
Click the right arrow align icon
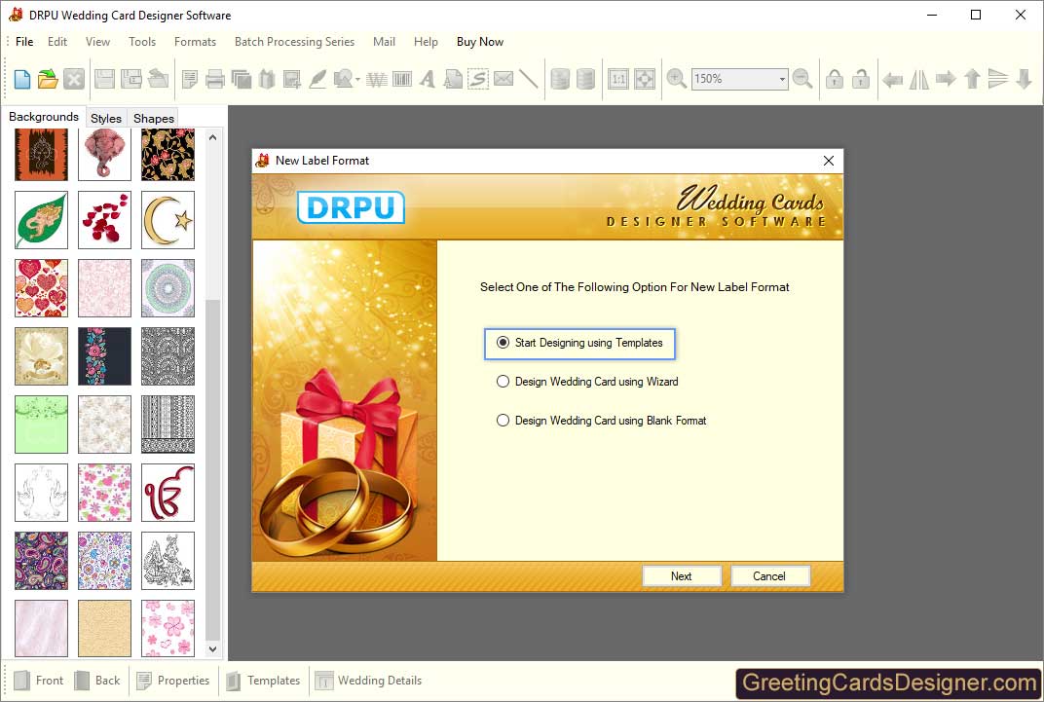[x=946, y=79]
